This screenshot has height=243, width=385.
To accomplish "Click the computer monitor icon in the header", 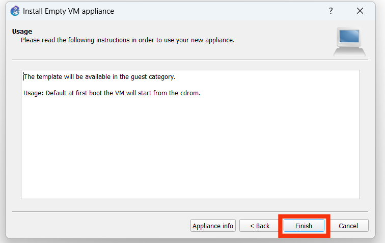I will (x=349, y=42).
